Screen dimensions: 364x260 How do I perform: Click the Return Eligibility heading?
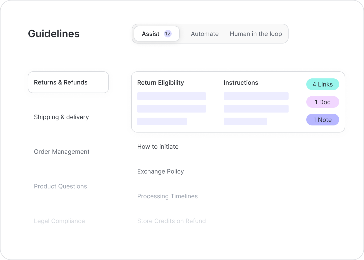160,83
